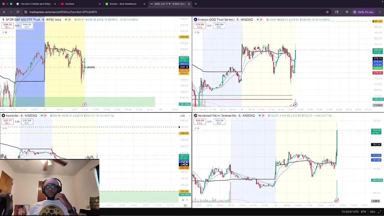Click SPY market status green dot
The image size is (384, 216).
point(65,19)
